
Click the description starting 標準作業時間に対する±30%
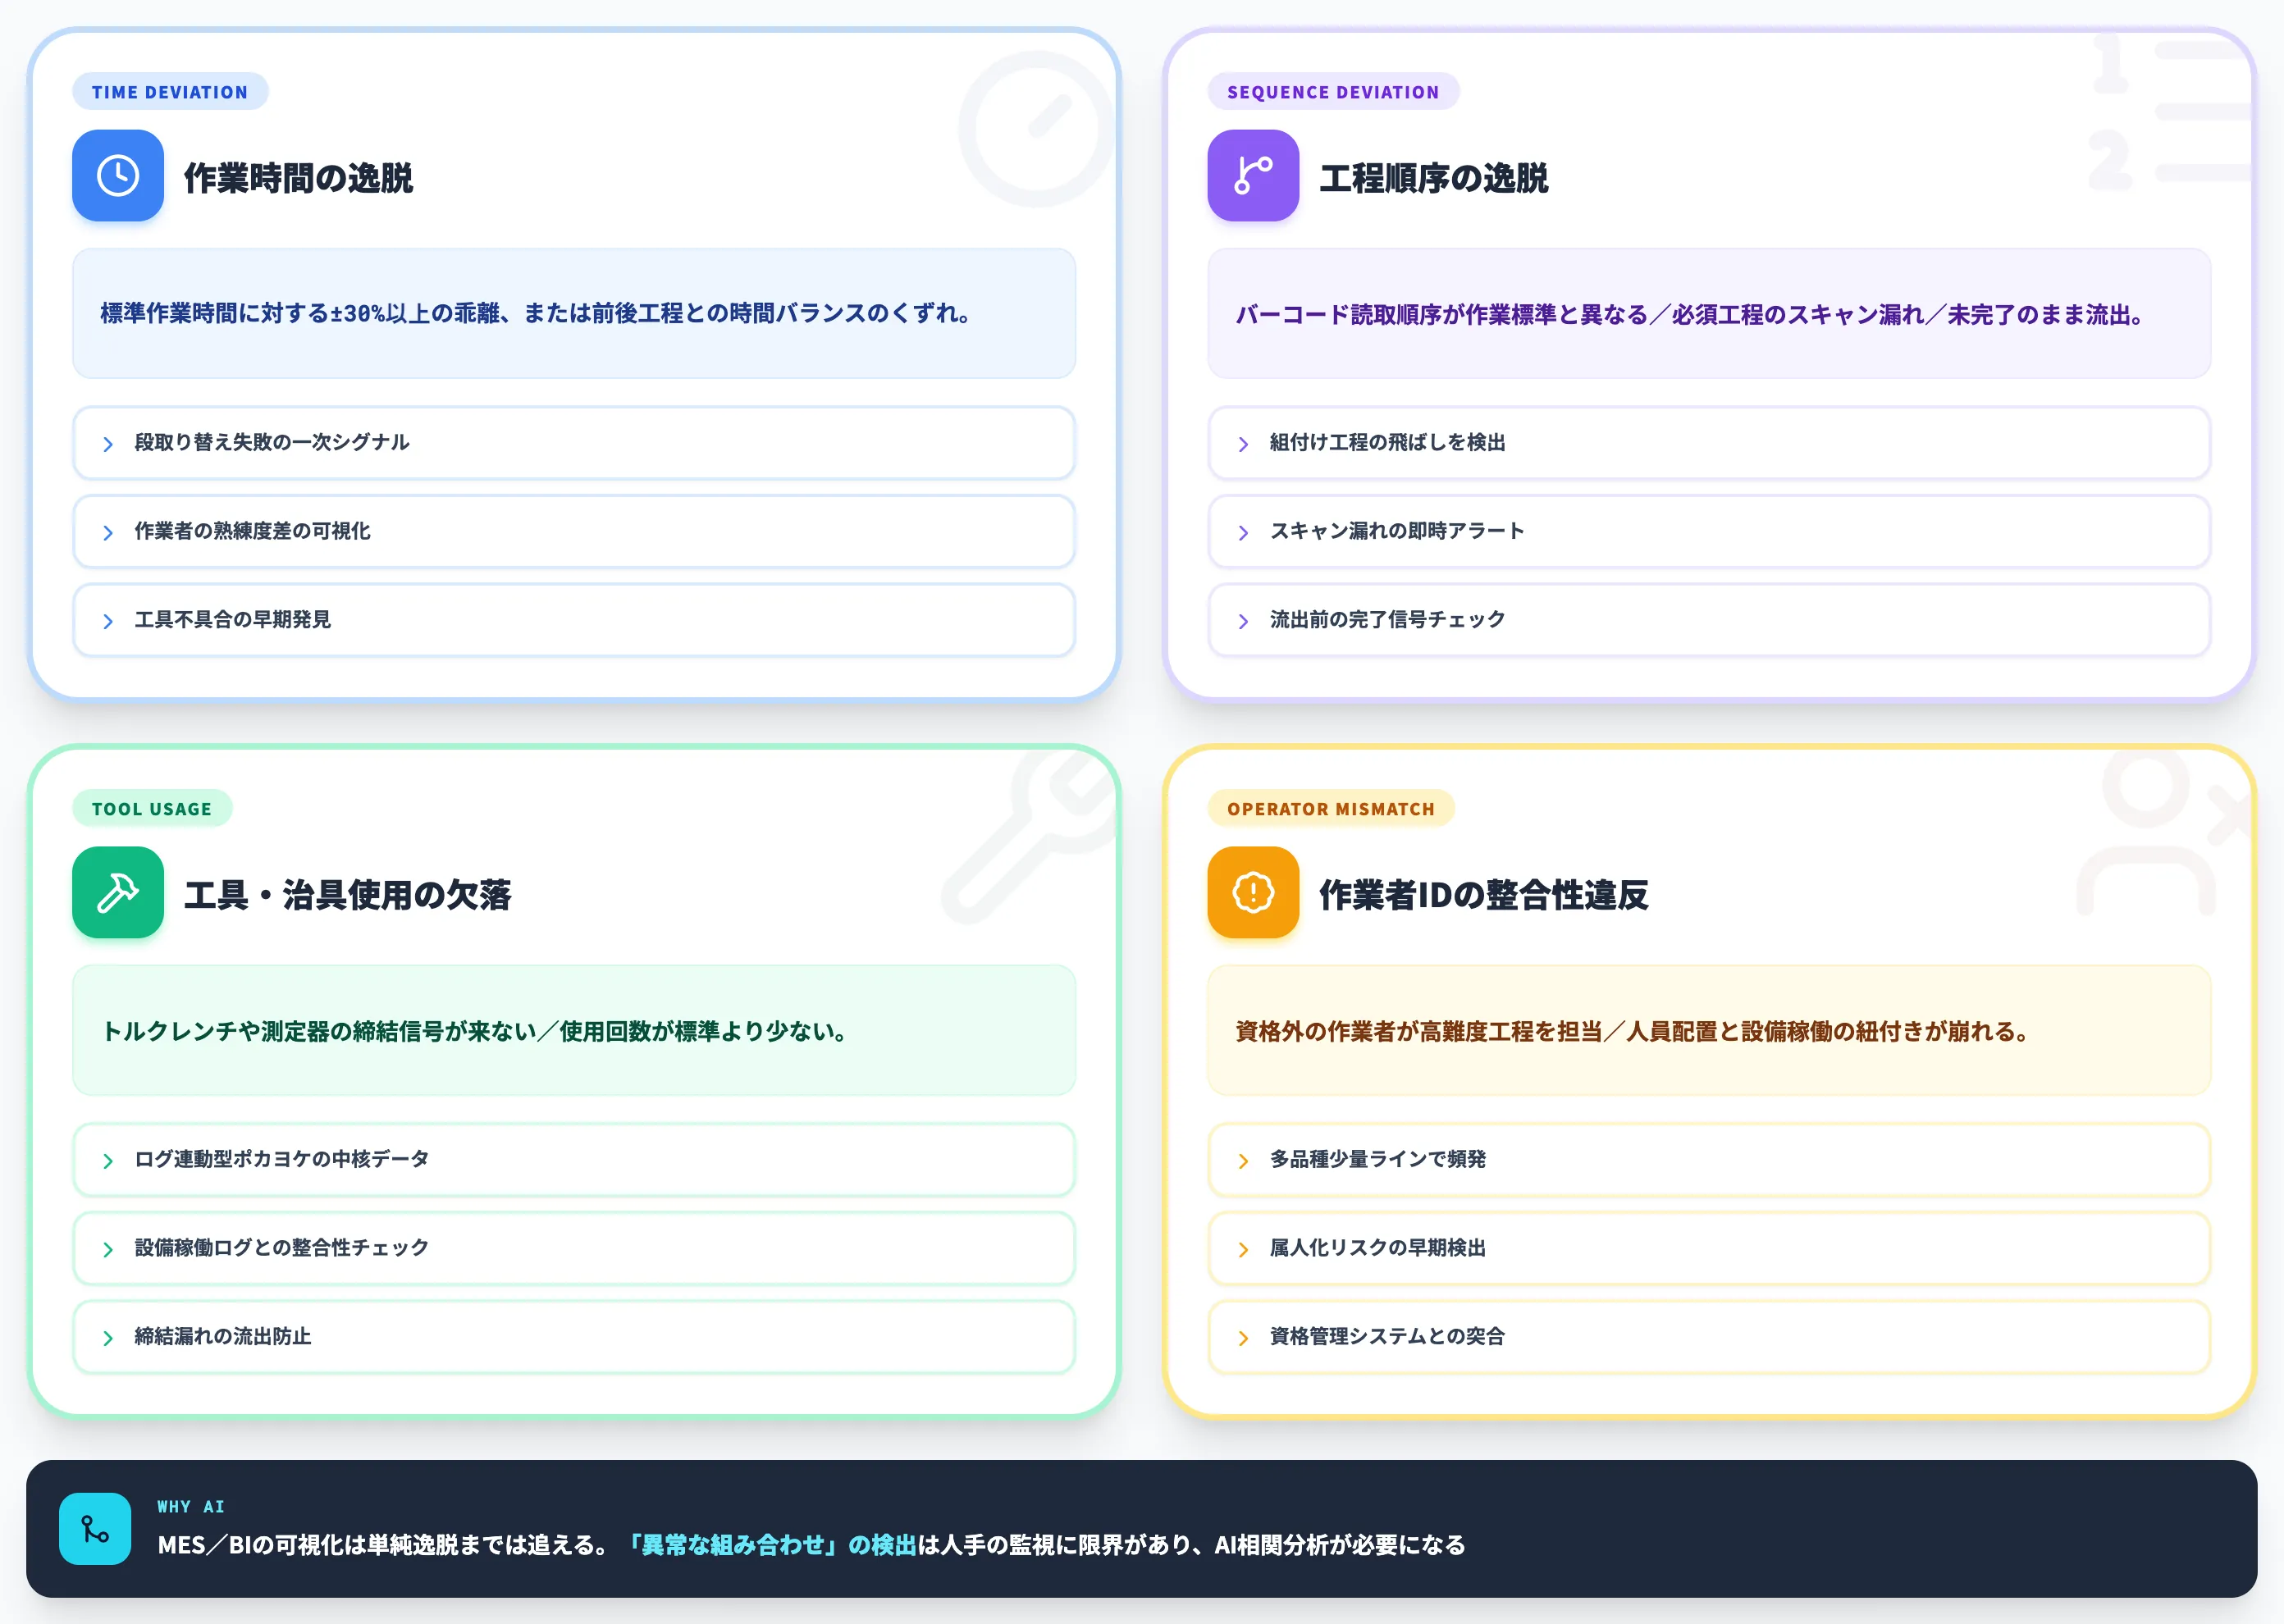pos(536,313)
